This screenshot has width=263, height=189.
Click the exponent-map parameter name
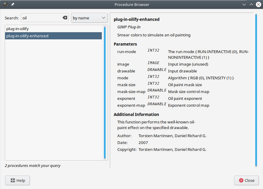point(131,106)
